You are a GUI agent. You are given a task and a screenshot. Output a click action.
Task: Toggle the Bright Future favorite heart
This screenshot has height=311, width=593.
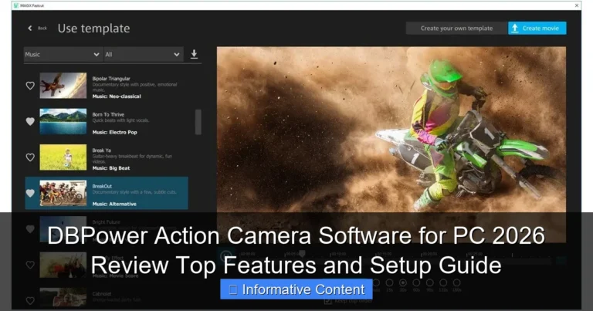30,229
